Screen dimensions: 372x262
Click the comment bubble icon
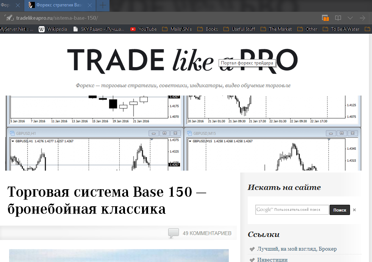pos(173,233)
